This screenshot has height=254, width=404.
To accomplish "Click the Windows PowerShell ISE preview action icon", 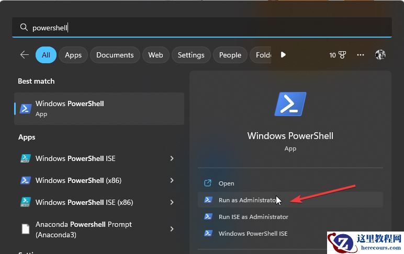I will pos(208,233).
